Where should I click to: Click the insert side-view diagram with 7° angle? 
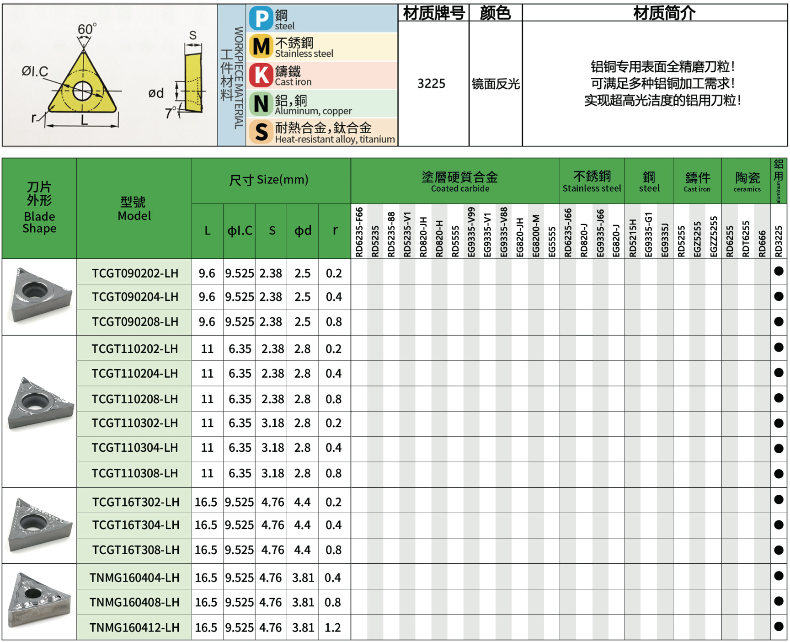click(x=193, y=82)
